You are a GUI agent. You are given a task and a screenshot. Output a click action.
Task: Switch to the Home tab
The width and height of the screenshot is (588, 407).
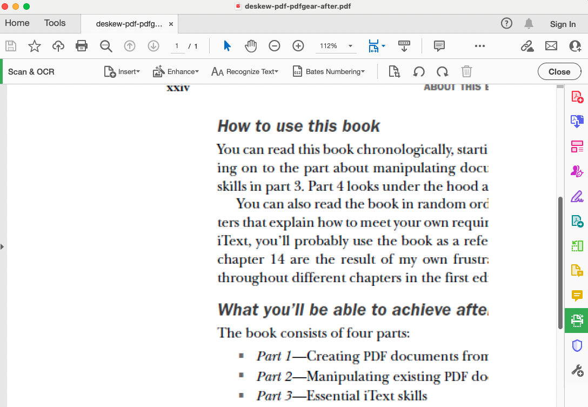17,23
